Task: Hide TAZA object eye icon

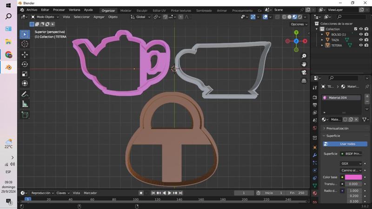Action: (x=361, y=40)
